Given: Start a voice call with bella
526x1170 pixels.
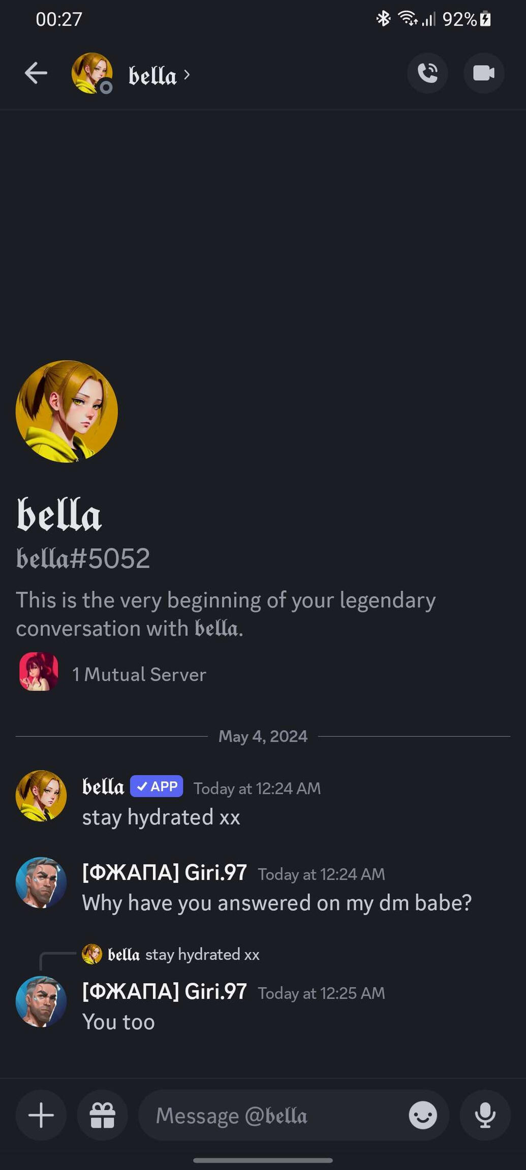Looking at the screenshot, I should (x=427, y=73).
